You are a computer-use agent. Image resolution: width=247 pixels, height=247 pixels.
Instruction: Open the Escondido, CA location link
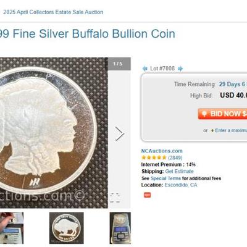click(181, 185)
